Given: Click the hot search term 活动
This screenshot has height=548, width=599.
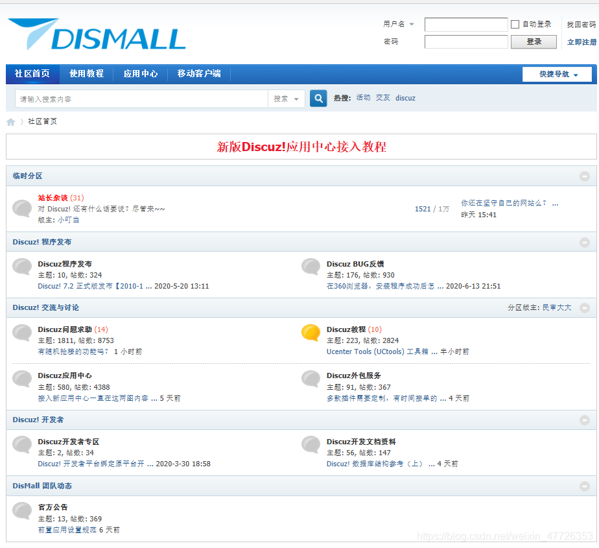Looking at the screenshot, I should (x=363, y=98).
